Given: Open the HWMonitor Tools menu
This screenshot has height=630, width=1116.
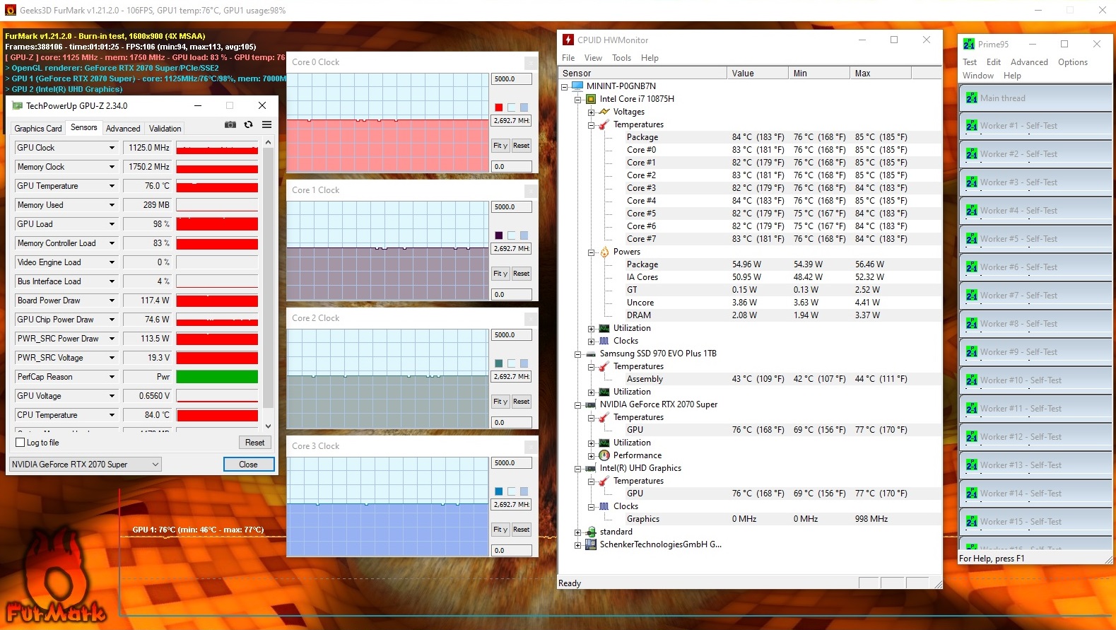Looking at the screenshot, I should (x=621, y=58).
